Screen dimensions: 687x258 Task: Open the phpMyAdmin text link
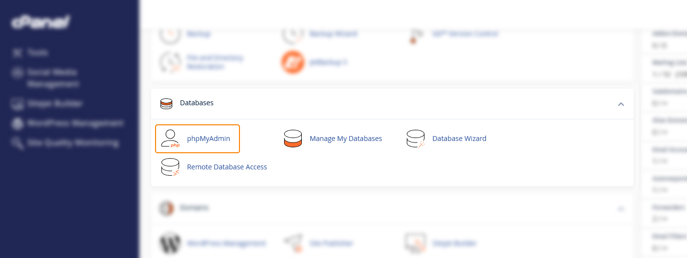click(x=209, y=139)
